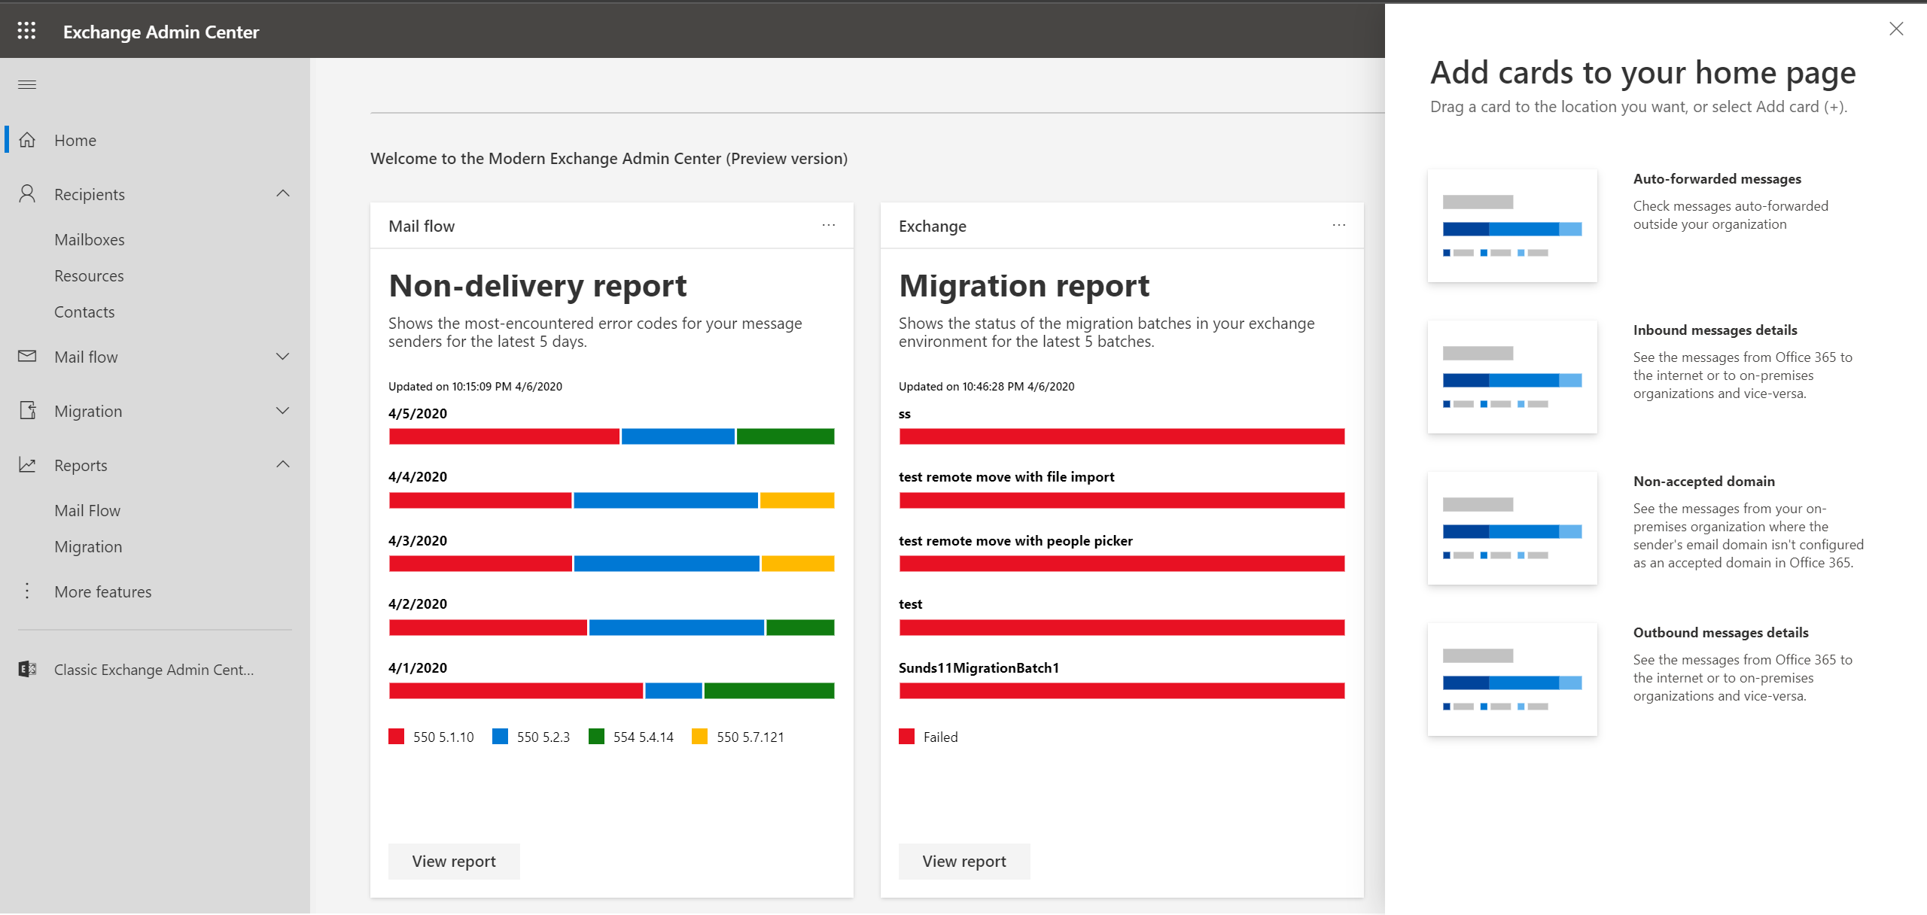
Task: Toggle the Non-delivery report card options
Action: coord(828,225)
